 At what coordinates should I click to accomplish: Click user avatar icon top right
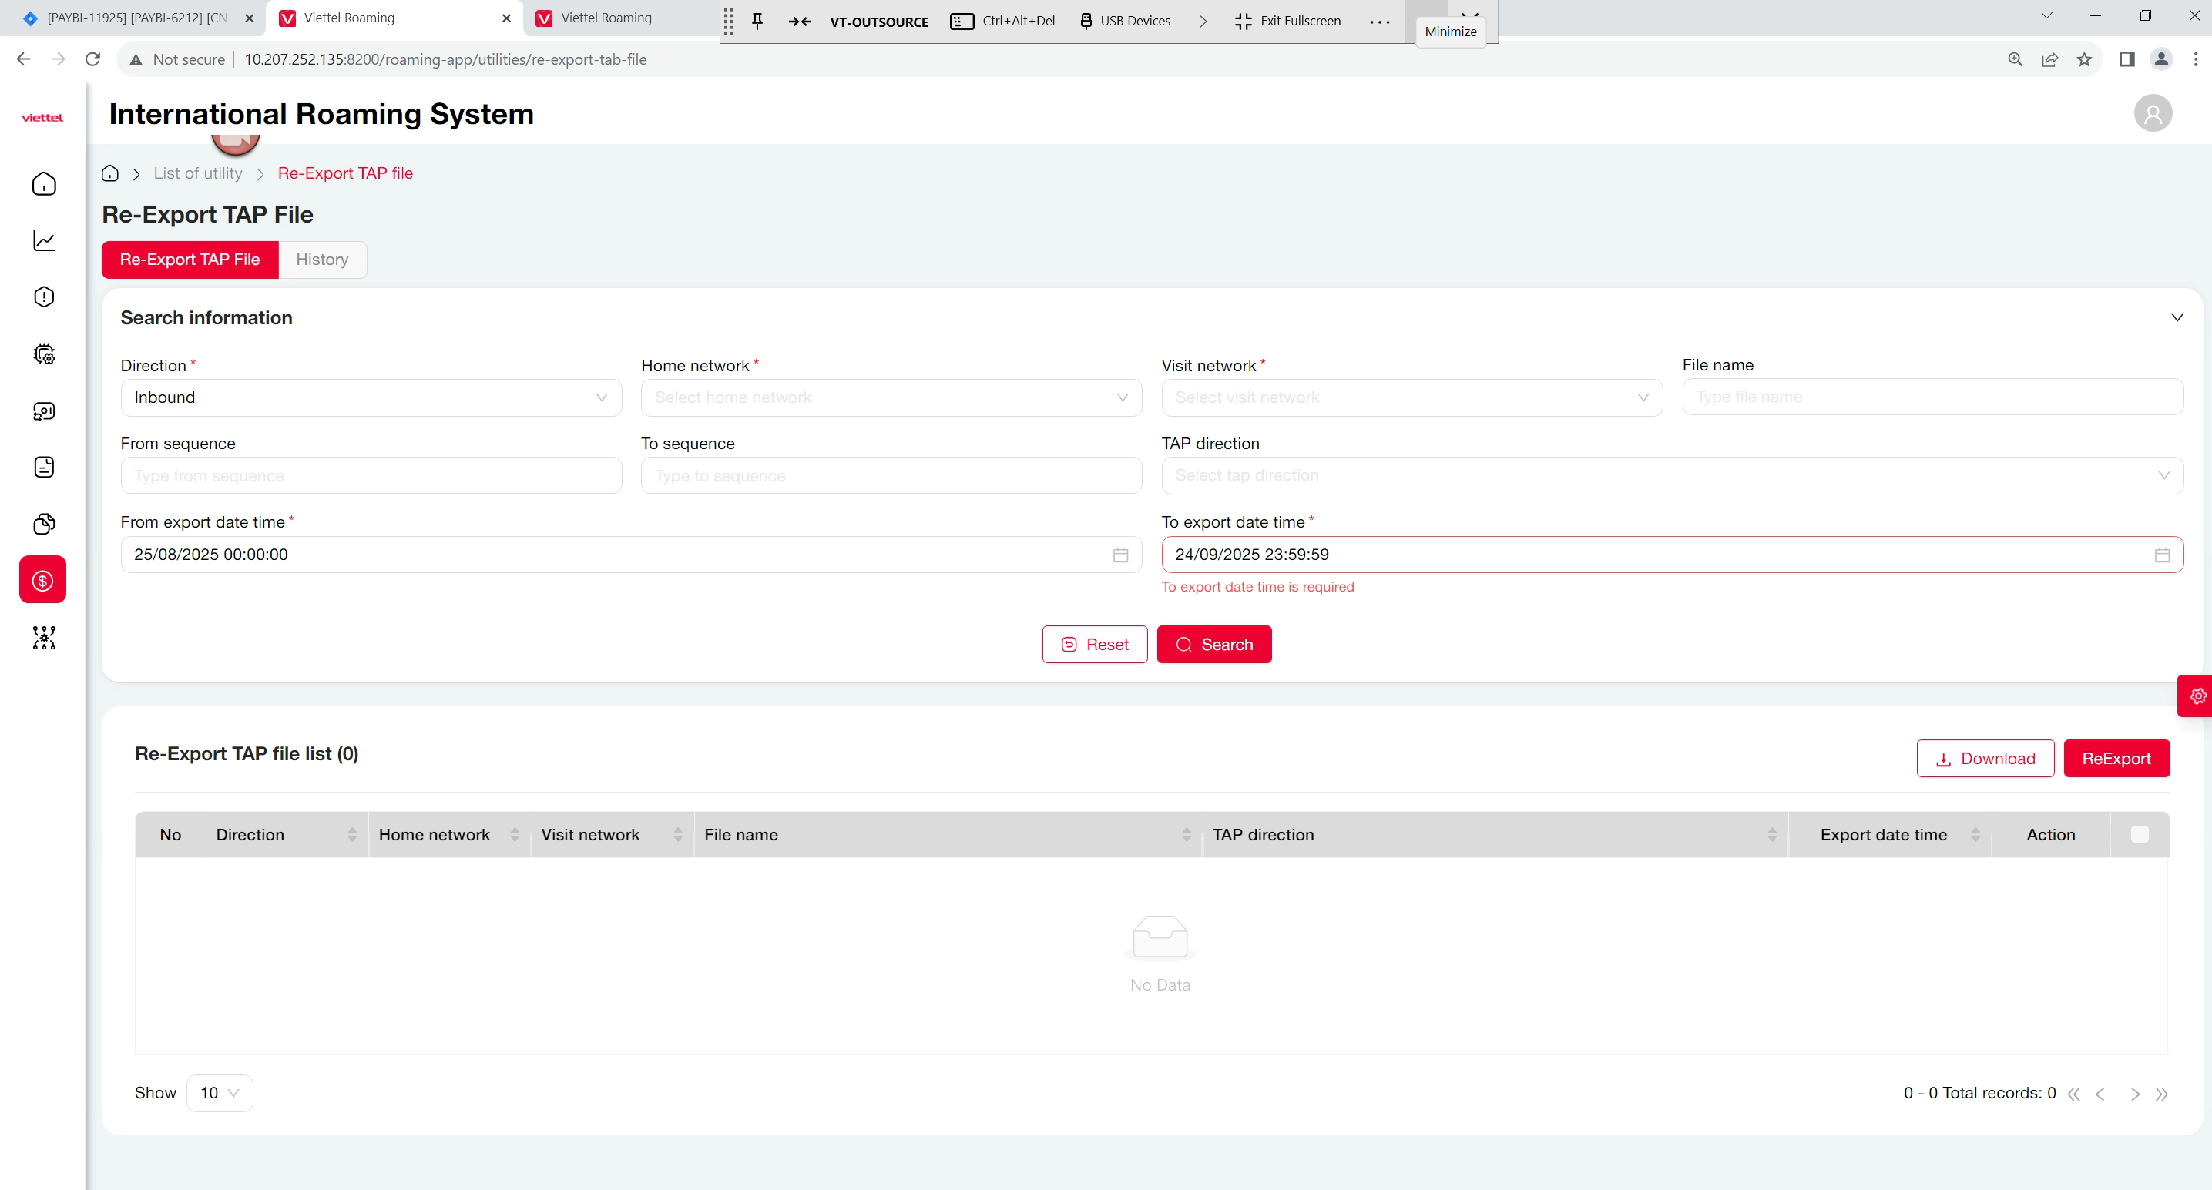(x=2152, y=113)
